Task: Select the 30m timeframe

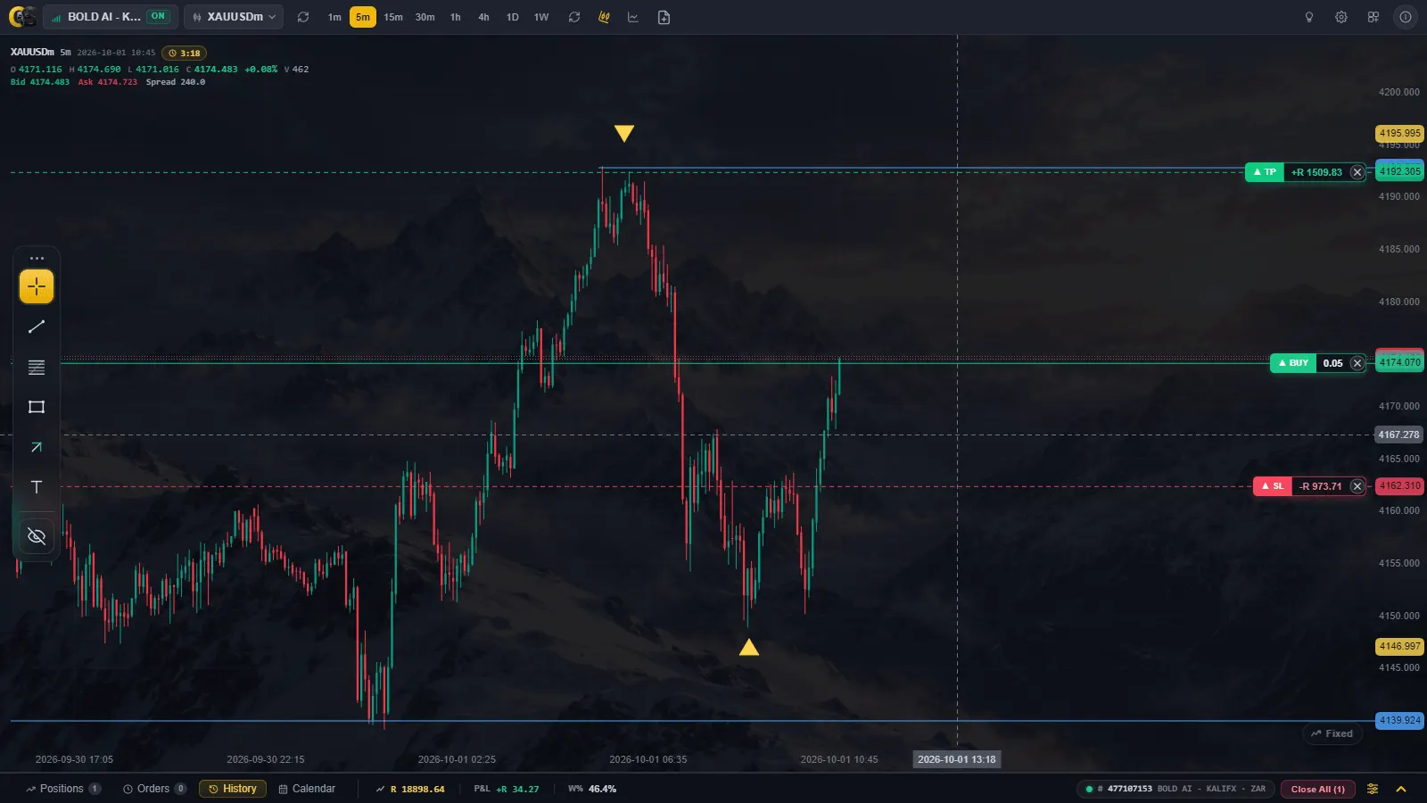Action: (425, 17)
